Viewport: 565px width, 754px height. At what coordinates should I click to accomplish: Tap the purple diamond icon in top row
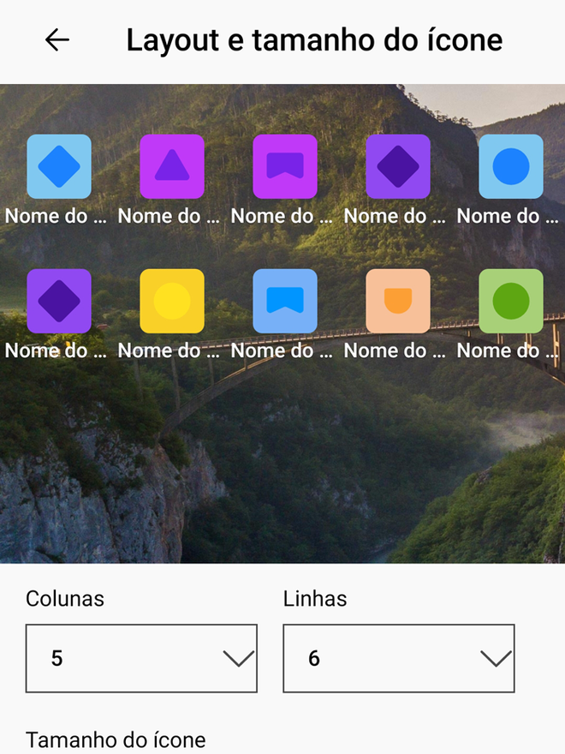398,166
